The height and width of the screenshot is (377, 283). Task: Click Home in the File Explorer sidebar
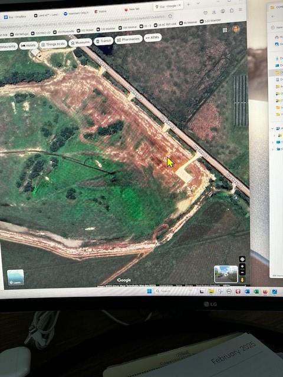(x=279, y=37)
